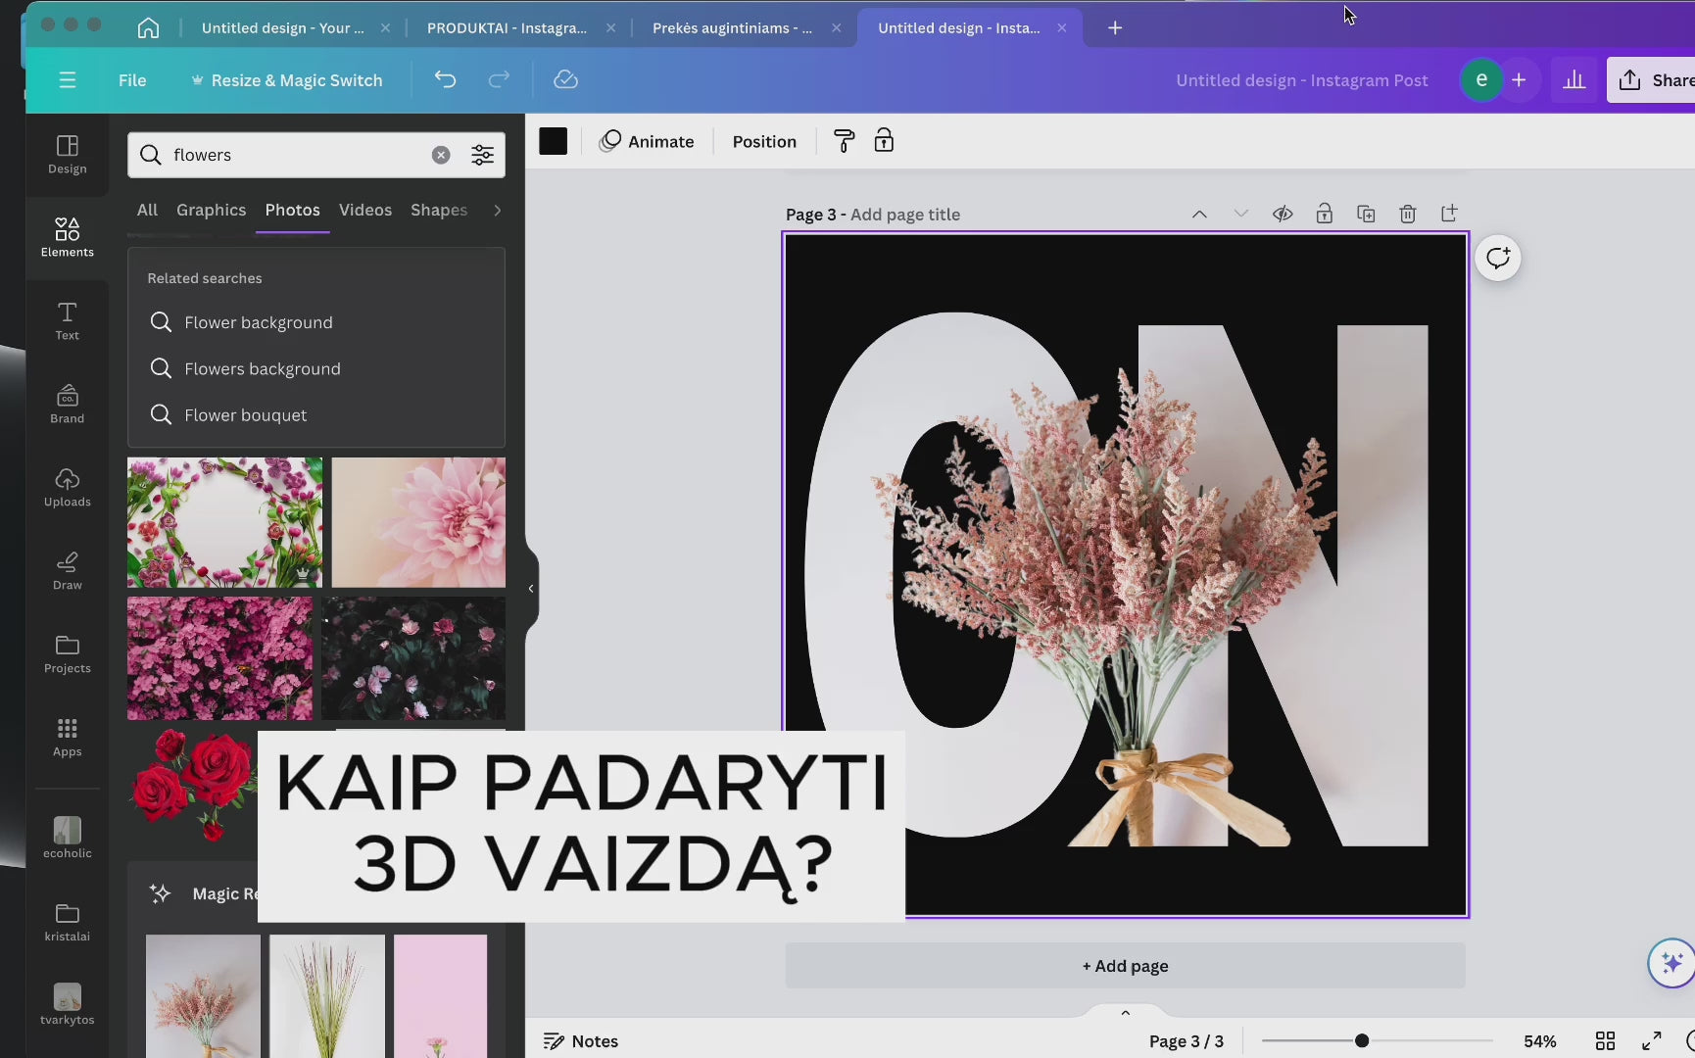Toggle the lock on toolbar
The width and height of the screenshot is (1695, 1058).
(884, 141)
